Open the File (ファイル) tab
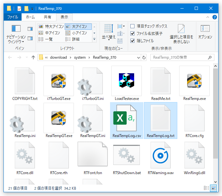Screen dimensions: 222x196 pyautogui.click(x=13, y=17)
